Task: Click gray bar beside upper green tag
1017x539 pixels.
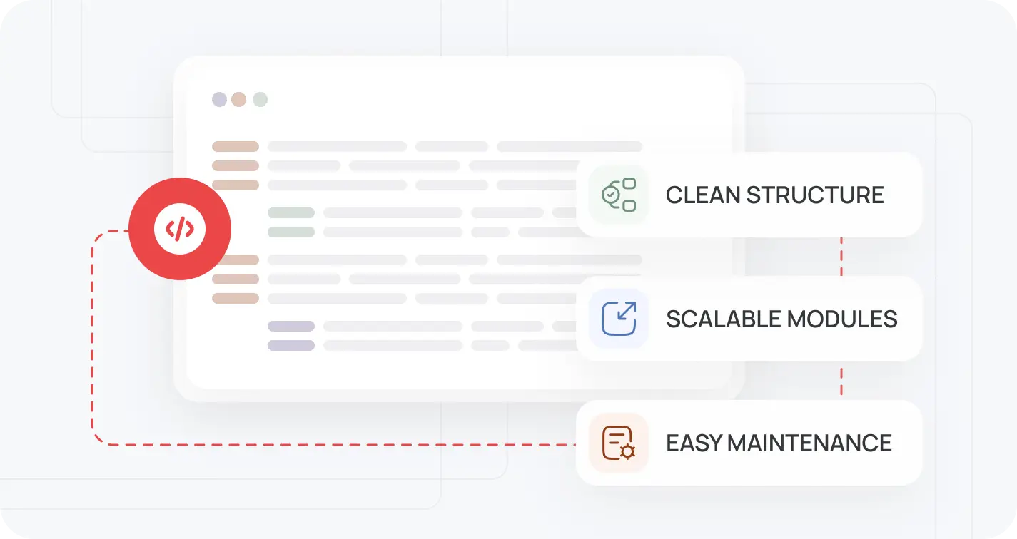Action: coord(393,212)
